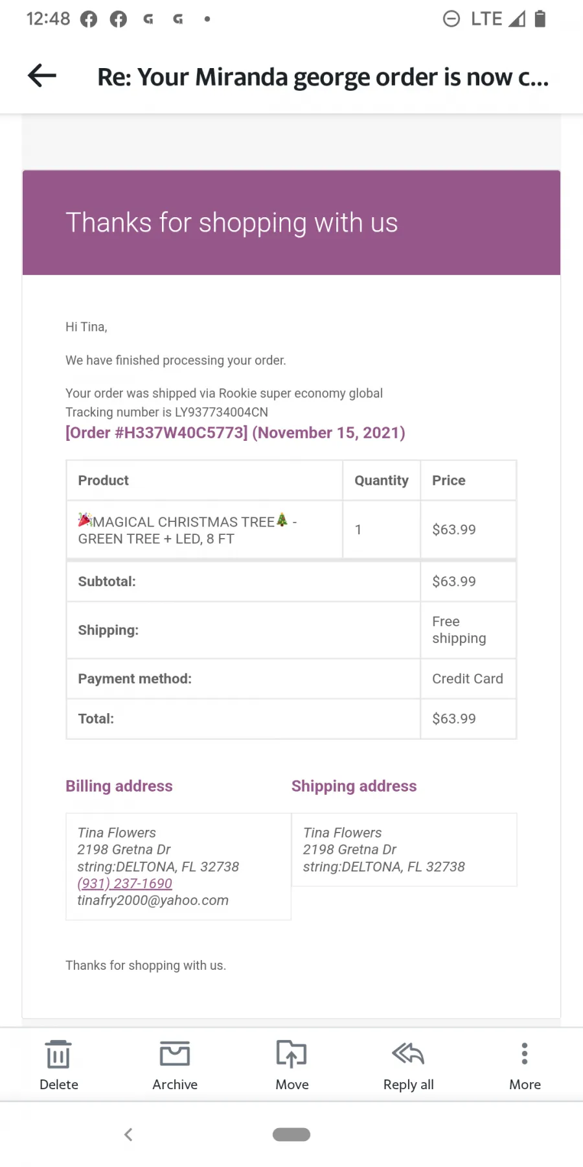Tap the first Facebook notification icon

(x=89, y=19)
